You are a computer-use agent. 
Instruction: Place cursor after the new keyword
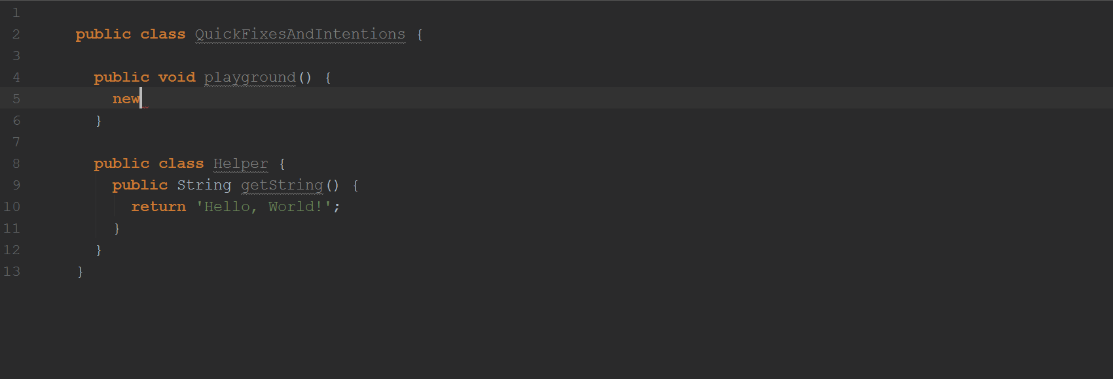pos(141,99)
